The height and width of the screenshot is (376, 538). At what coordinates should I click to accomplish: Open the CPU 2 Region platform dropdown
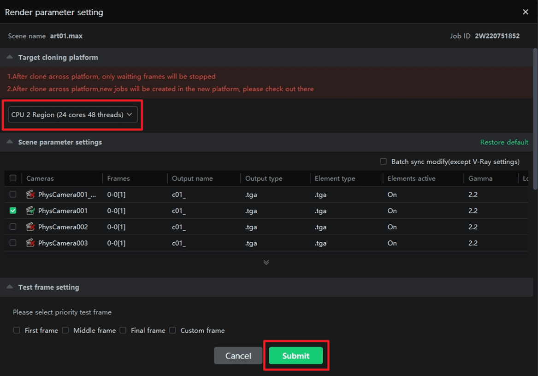pyautogui.click(x=73, y=115)
